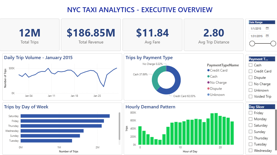Viewport: 277px width, 155px height.
Task: Click the 'Hour of Day' axis title
Action: (190, 152)
